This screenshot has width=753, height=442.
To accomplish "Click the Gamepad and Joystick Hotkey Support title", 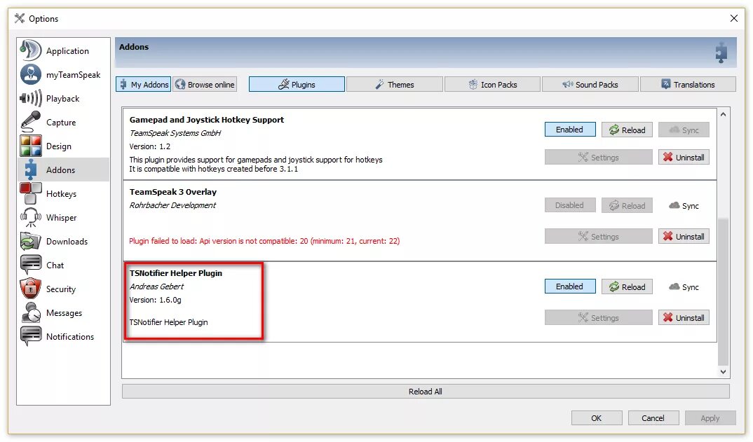I will (207, 120).
